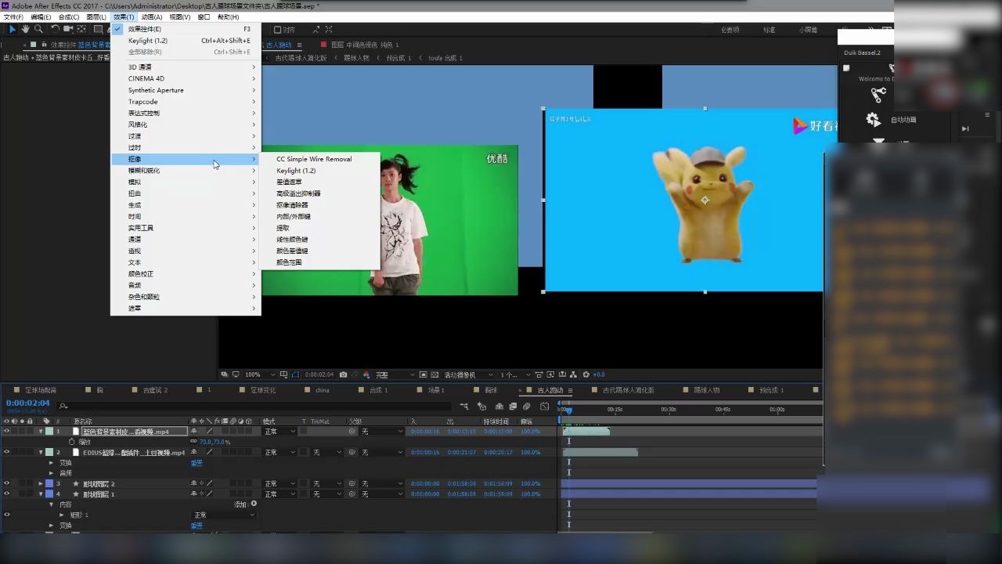
Task: Open parent dropdown for layer 2
Action: tap(381, 452)
